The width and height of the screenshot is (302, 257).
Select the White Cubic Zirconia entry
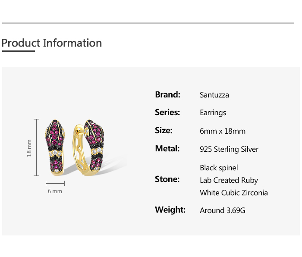[x=234, y=193]
